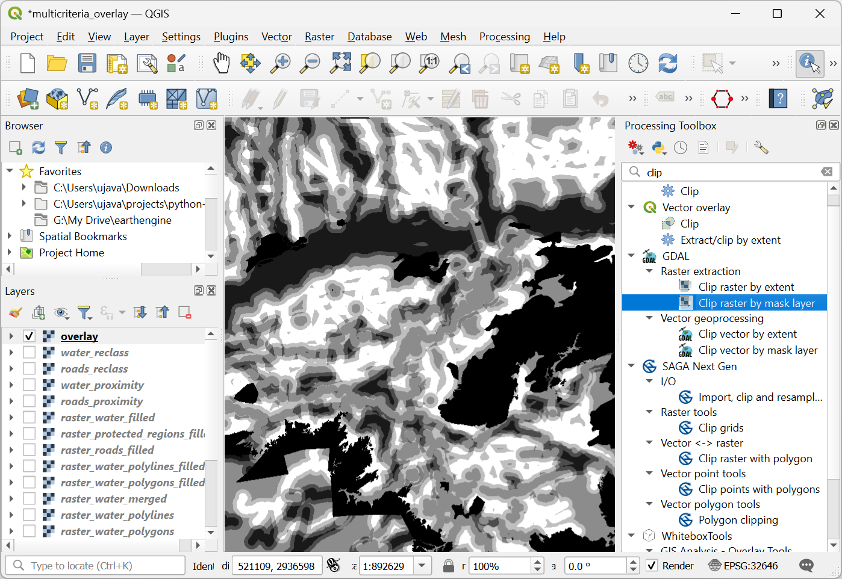Click Remove Layer icon in Layers panel
The height and width of the screenshot is (579, 842).
pyautogui.click(x=185, y=312)
